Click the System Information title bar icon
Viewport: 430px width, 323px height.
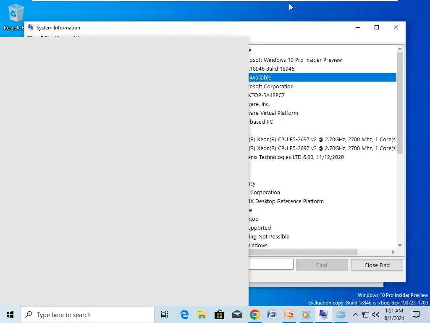tap(31, 27)
